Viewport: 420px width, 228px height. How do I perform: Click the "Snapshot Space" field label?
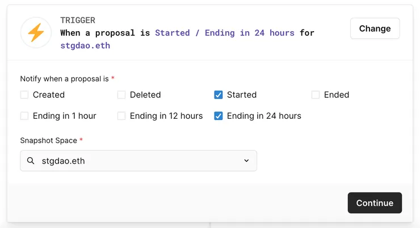coord(48,140)
